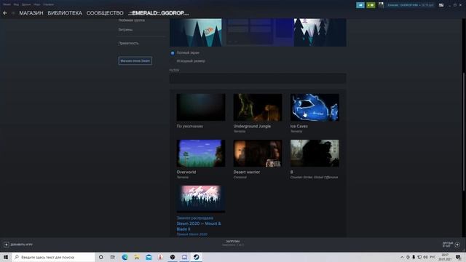Open the Приватность settings section

coord(128,43)
